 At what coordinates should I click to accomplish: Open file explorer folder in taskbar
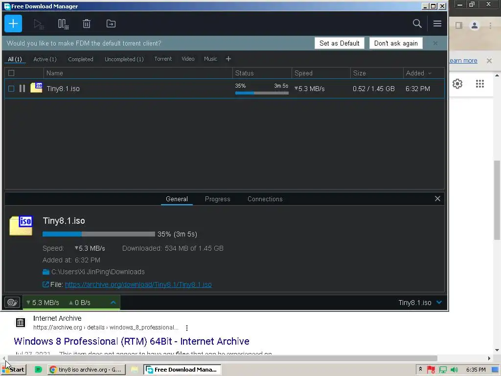click(135, 370)
